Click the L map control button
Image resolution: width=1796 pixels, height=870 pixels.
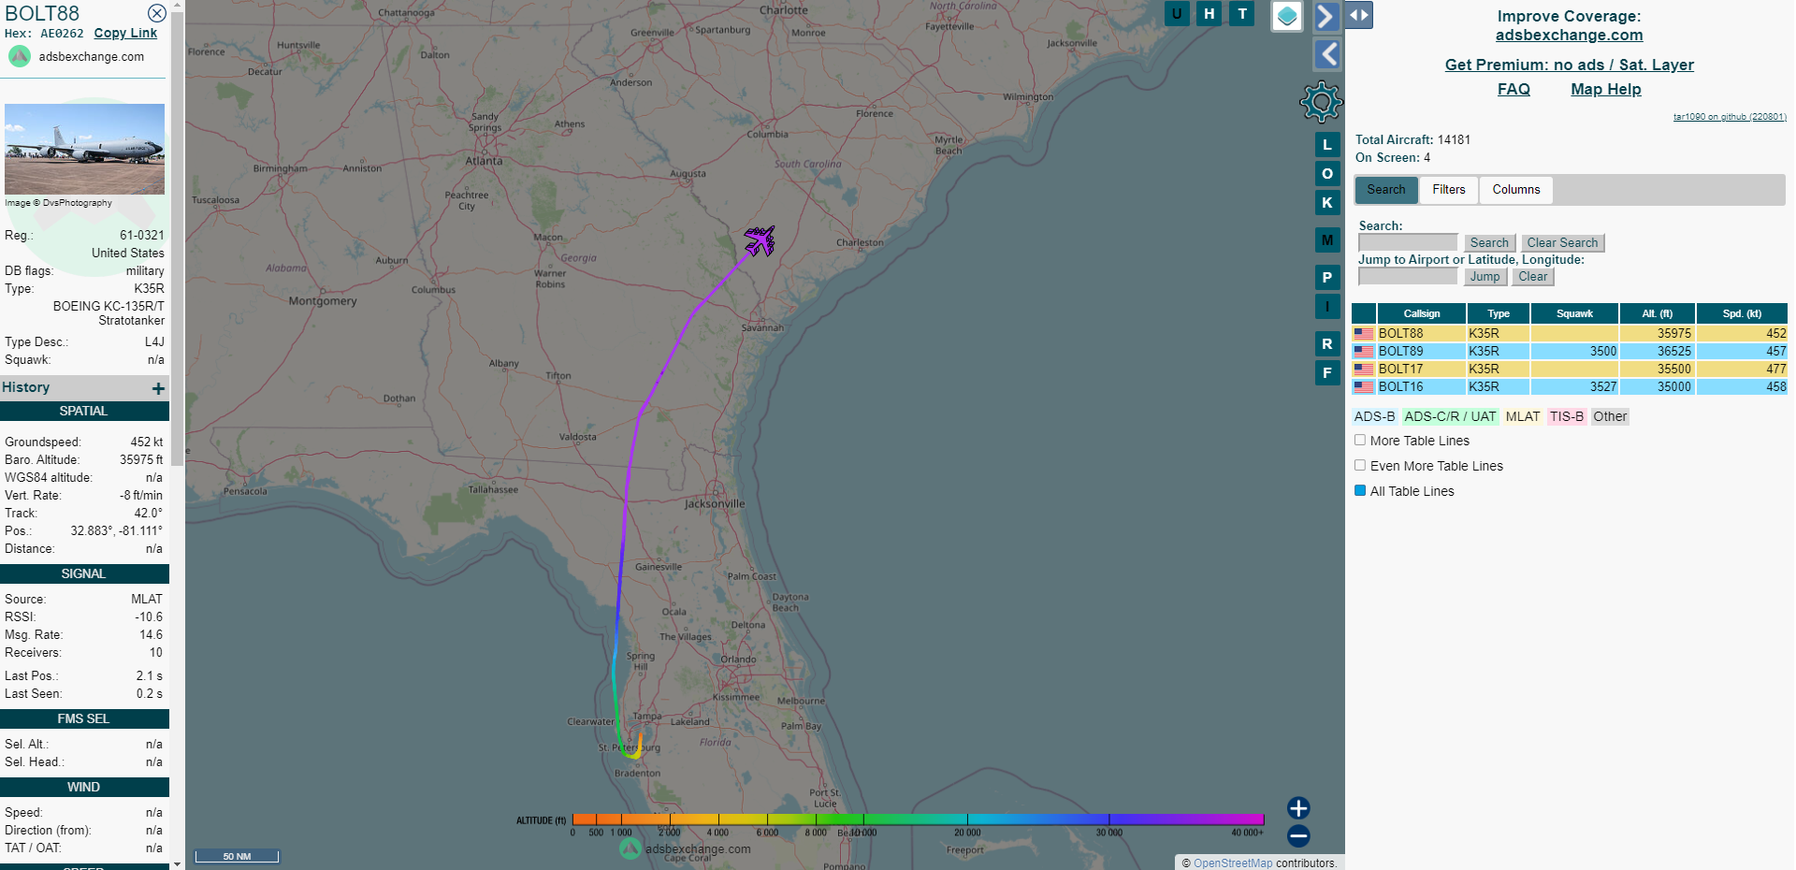(1327, 145)
